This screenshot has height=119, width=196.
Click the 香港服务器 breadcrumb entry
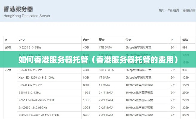click(x=189, y=10)
